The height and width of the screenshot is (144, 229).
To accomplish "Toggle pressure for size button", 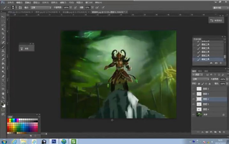I will (x=103, y=8).
